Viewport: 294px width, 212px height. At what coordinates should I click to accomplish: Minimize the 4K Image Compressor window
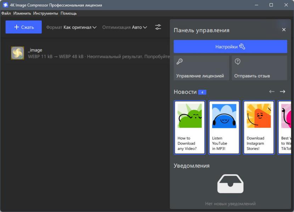256,5
